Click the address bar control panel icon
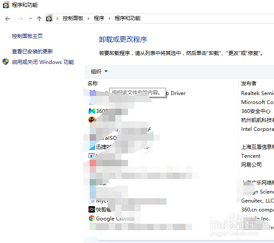274x243 pixels. click(x=49, y=18)
